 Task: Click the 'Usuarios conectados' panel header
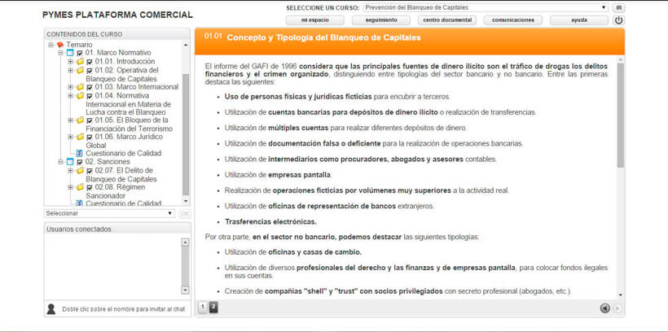[x=117, y=229]
